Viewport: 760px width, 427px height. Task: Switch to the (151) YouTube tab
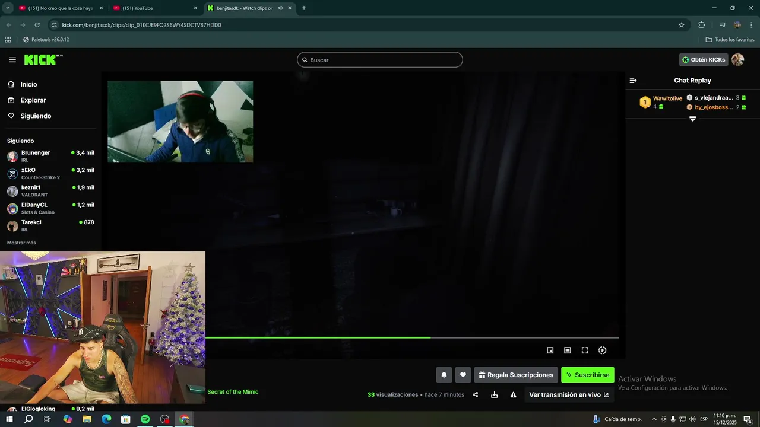[154, 8]
